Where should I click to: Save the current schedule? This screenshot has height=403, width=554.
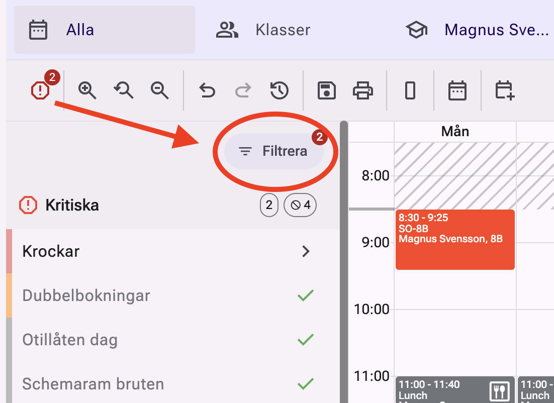point(326,91)
